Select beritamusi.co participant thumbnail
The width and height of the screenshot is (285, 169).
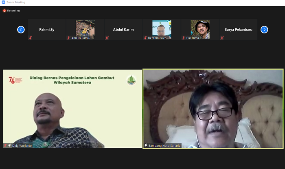(162, 29)
